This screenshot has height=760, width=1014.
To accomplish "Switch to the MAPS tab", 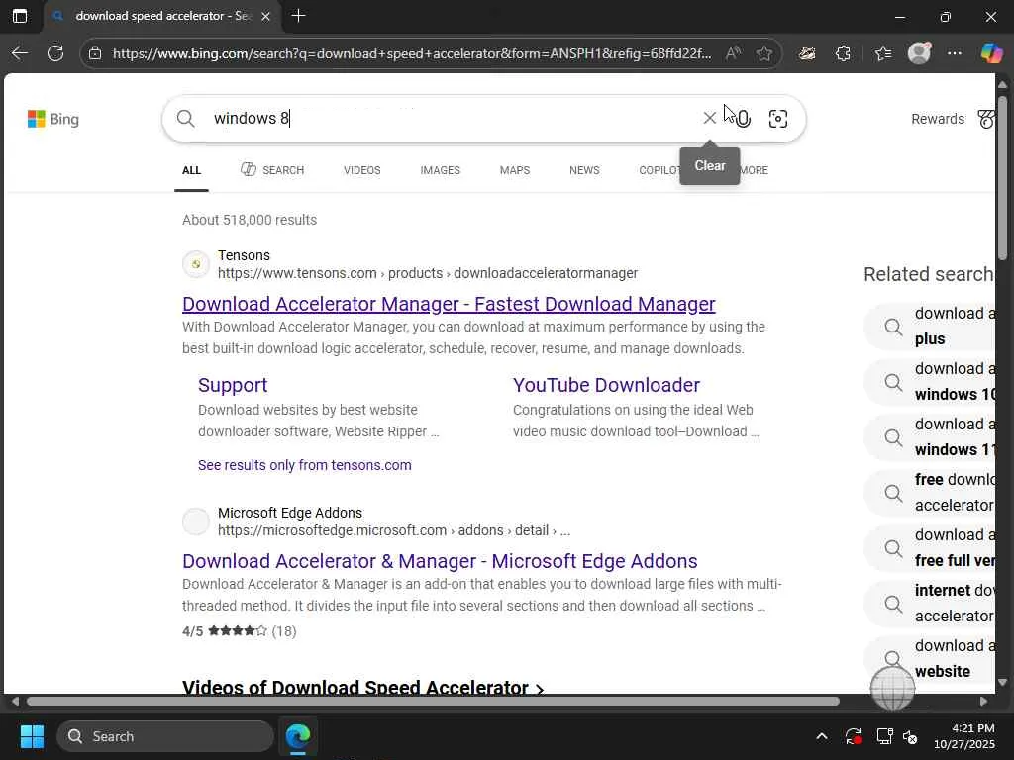I will [515, 170].
